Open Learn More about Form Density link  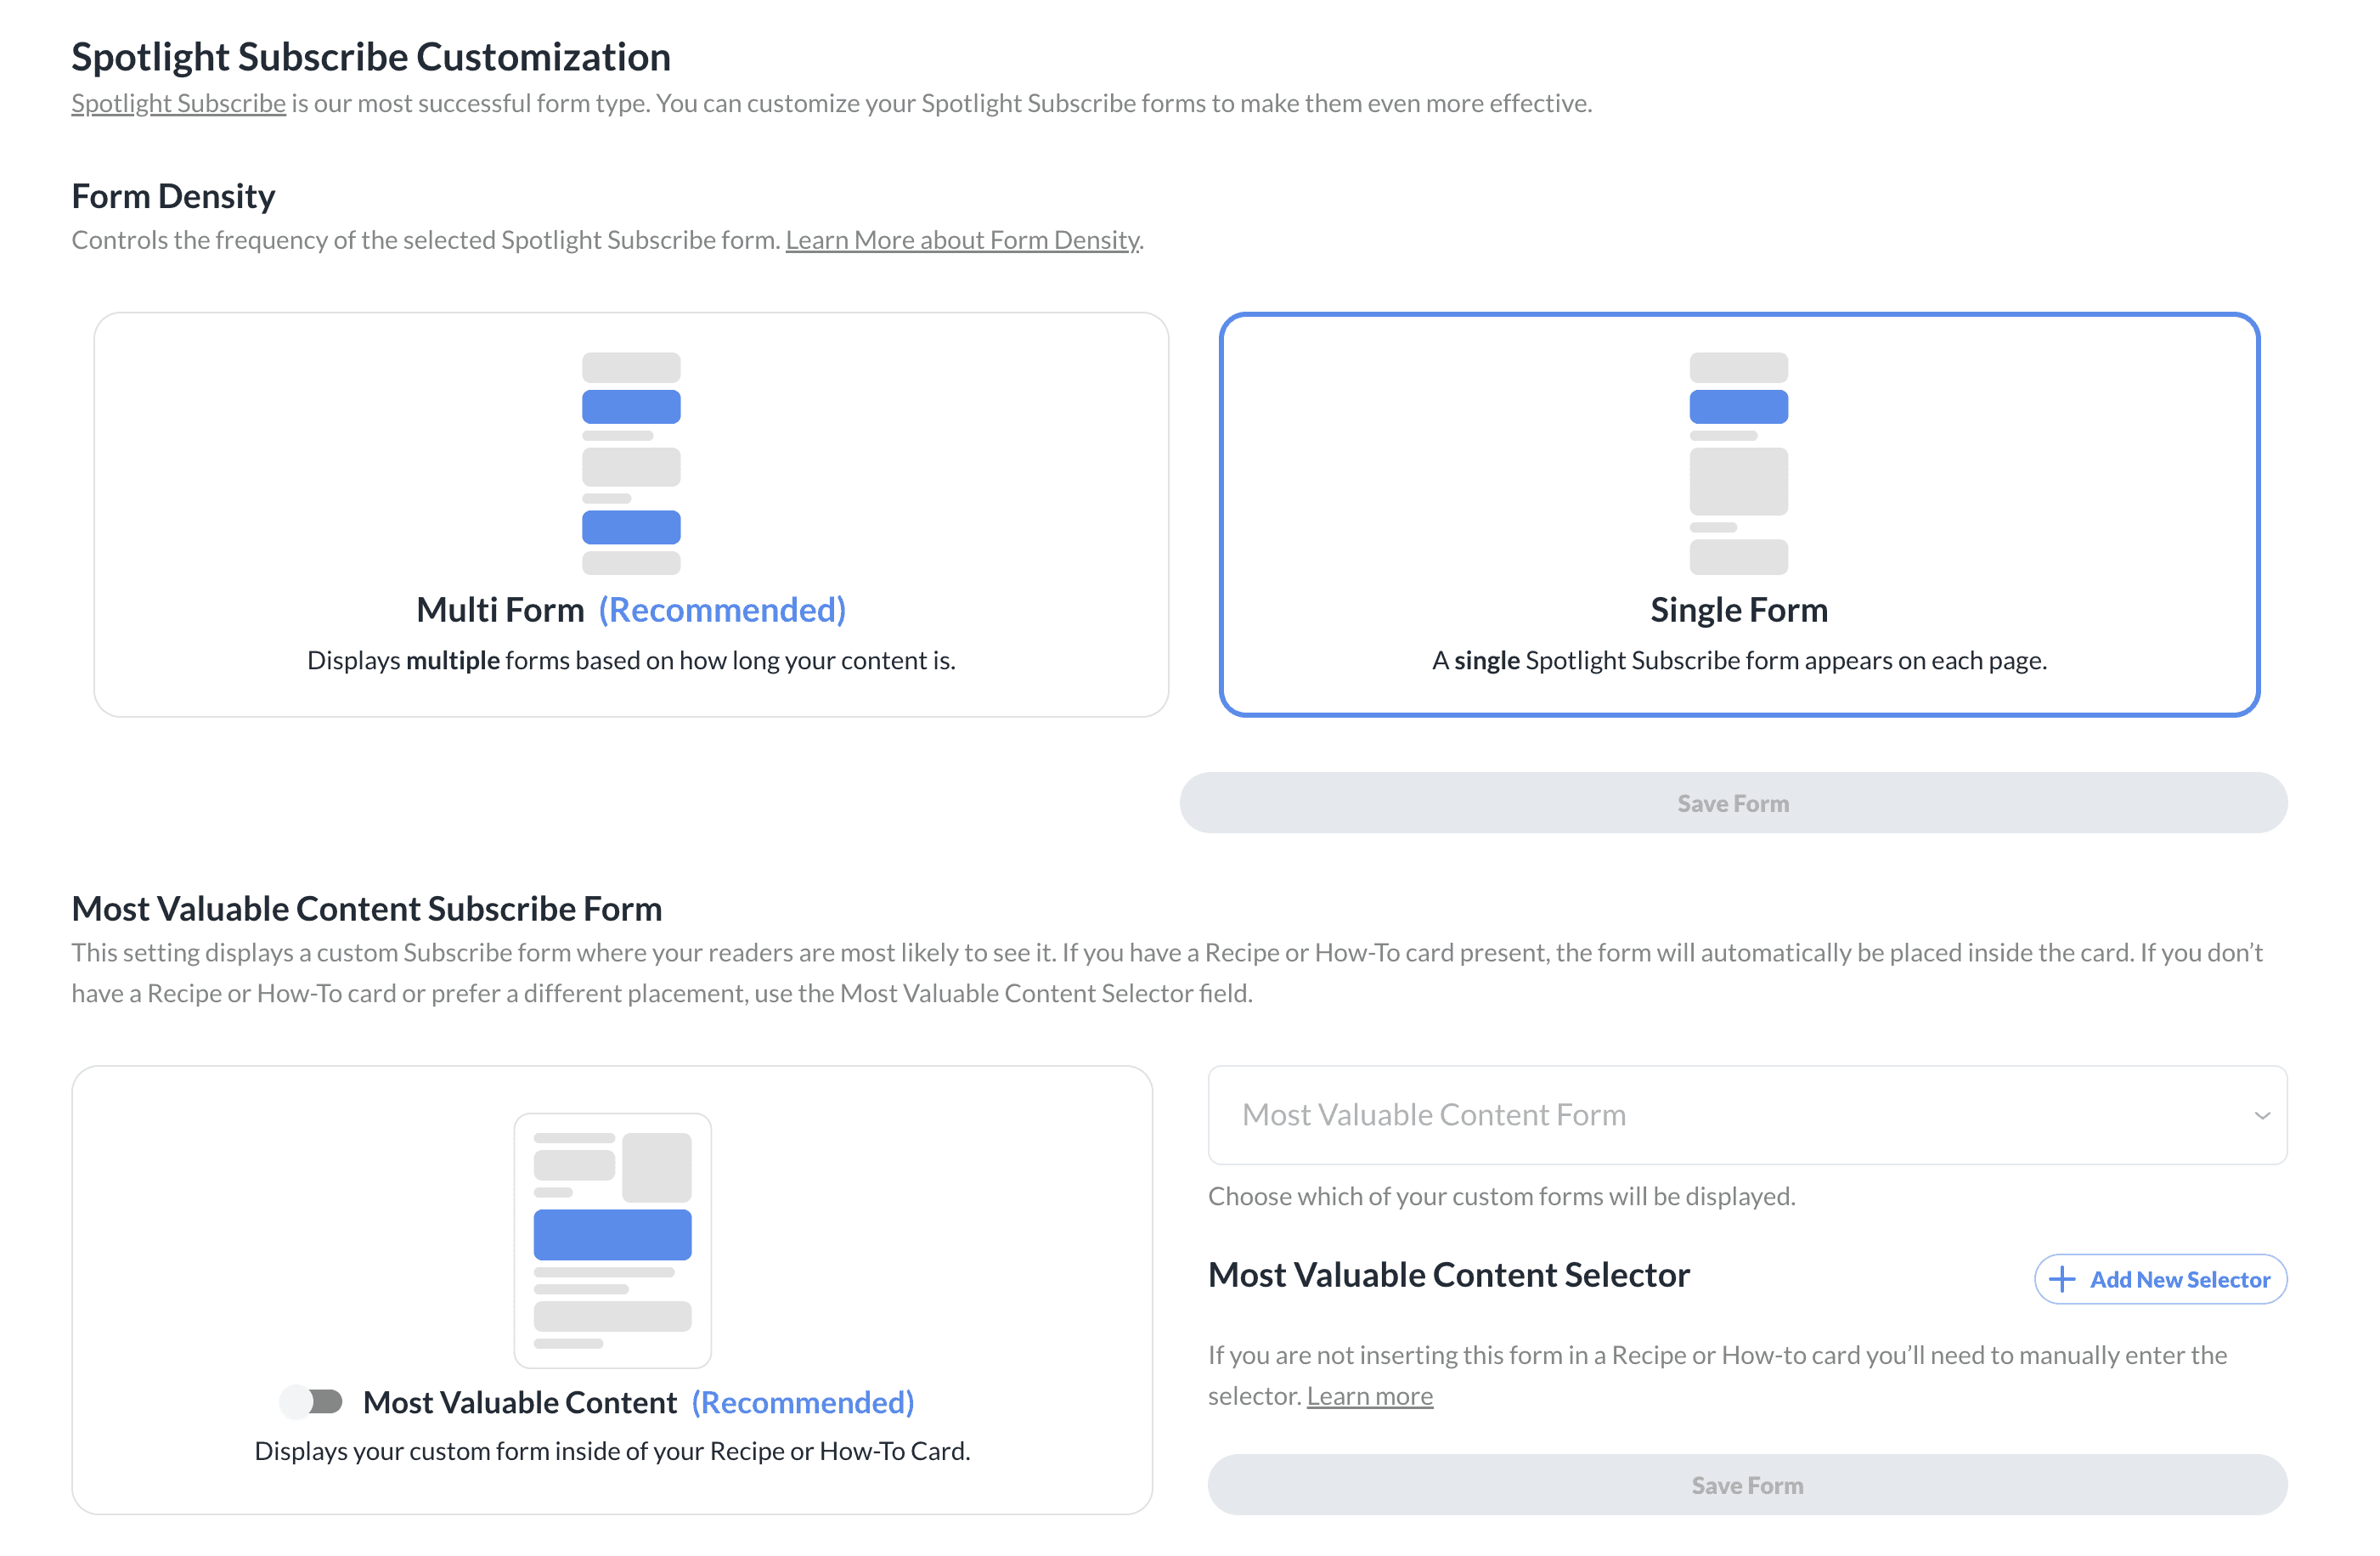click(961, 240)
